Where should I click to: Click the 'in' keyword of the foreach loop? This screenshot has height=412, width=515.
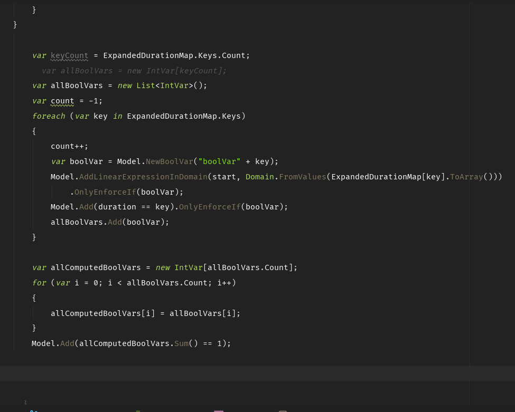point(118,116)
